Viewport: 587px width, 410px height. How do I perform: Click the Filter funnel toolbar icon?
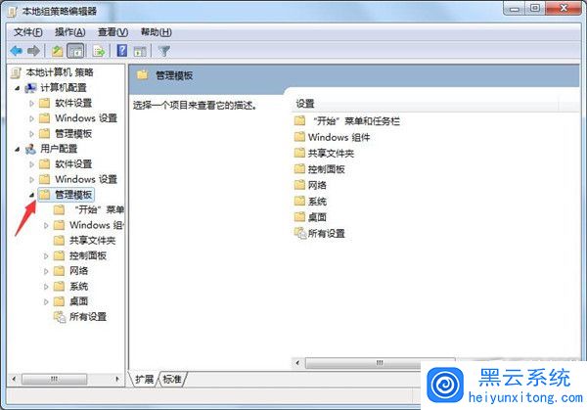[x=164, y=51]
